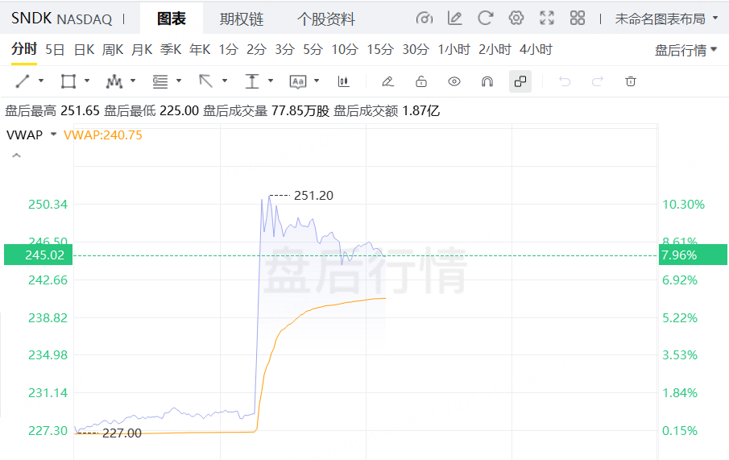Enter fullscreen chart mode
Viewport: 729px width, 460px height.
pos(547,18)
